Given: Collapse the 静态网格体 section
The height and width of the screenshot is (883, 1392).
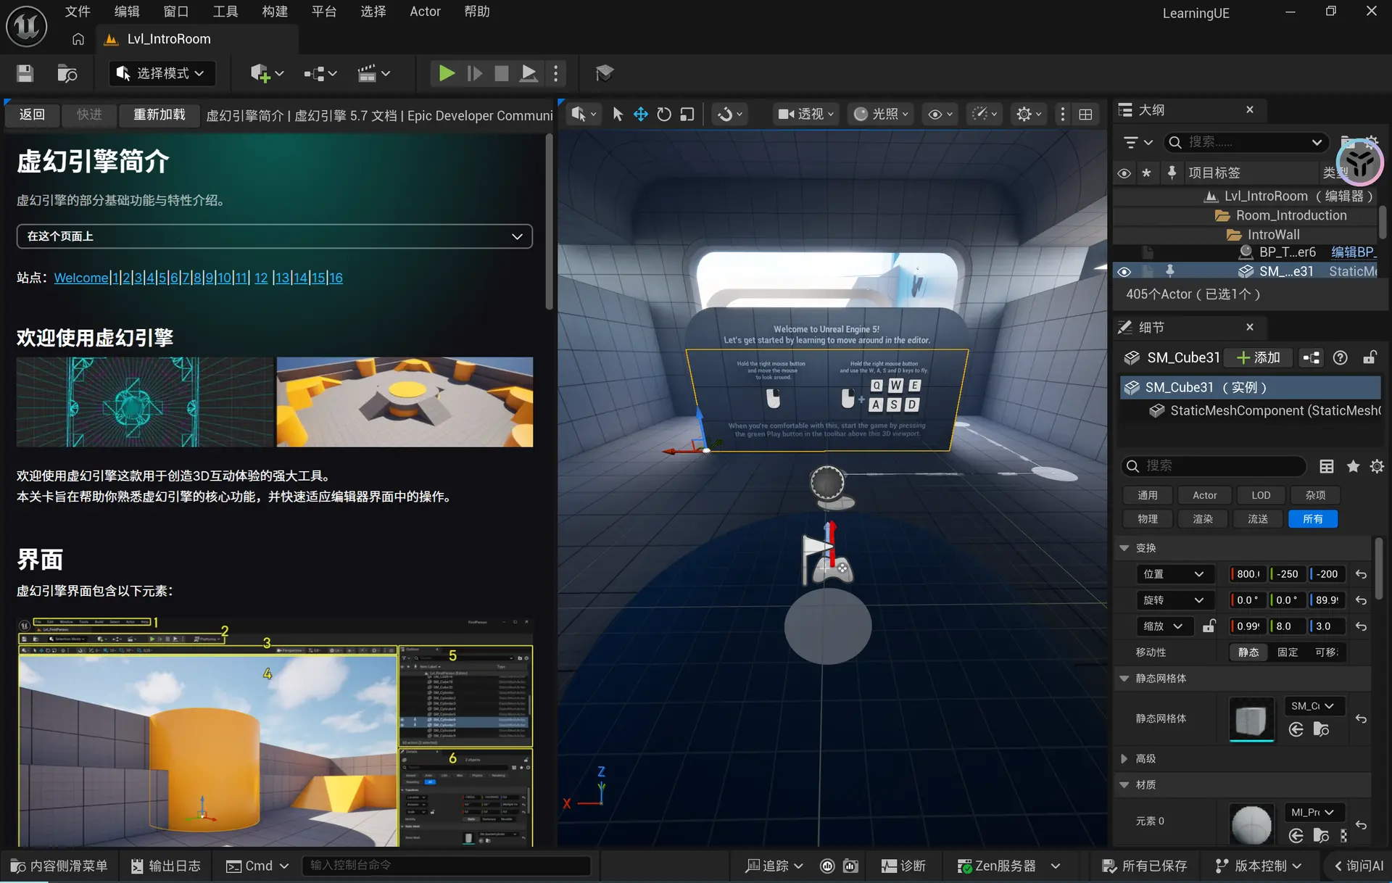Looking at the screenshot, I should [1124, 679].
